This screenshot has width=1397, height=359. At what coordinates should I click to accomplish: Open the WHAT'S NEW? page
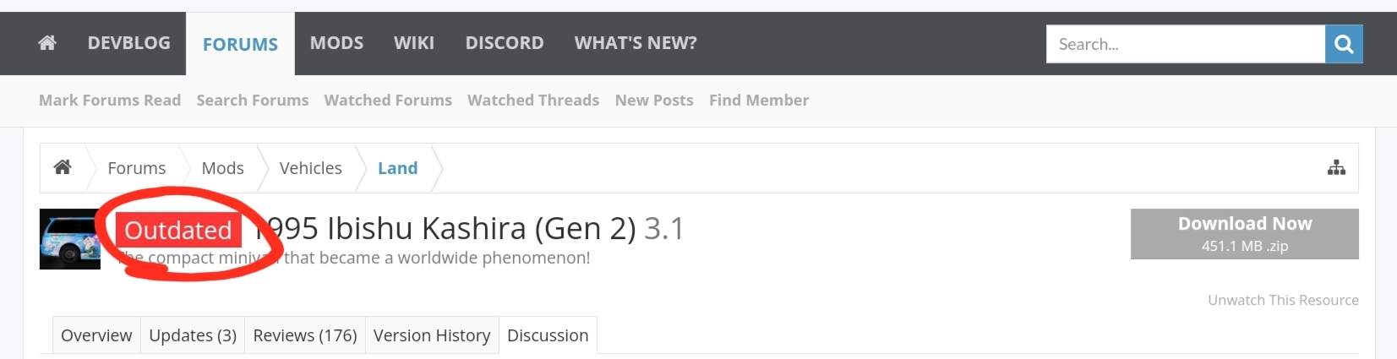pyautogui.click(x=636, y=43)
